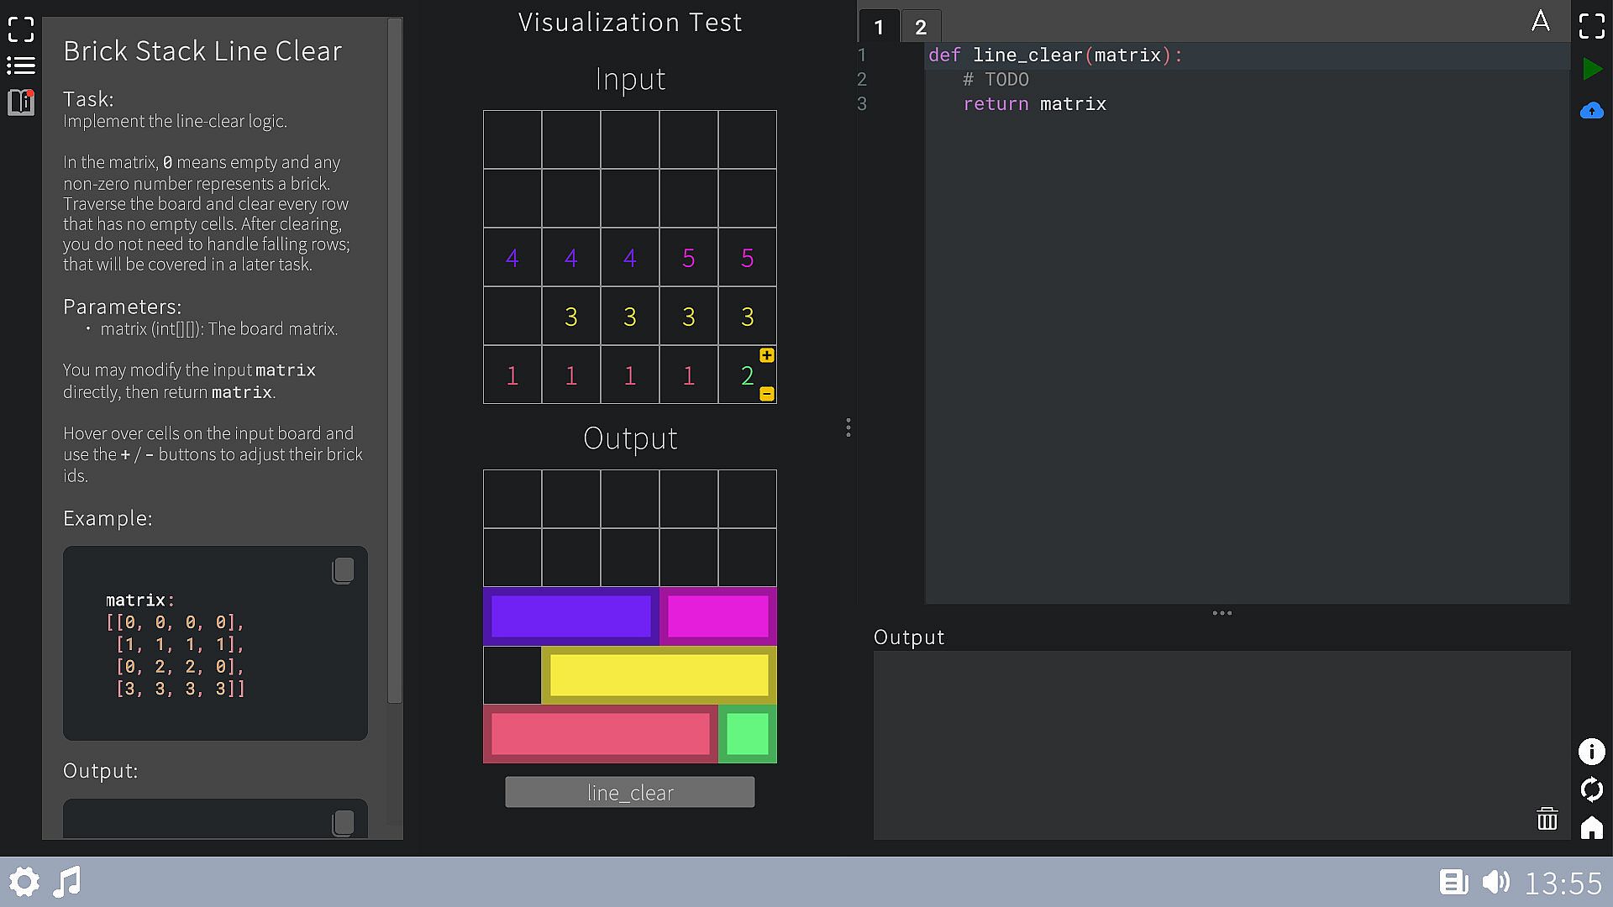Click the task panel scrollbar
The height and width of the screenshot is (907, 1613).
[395, 361]
